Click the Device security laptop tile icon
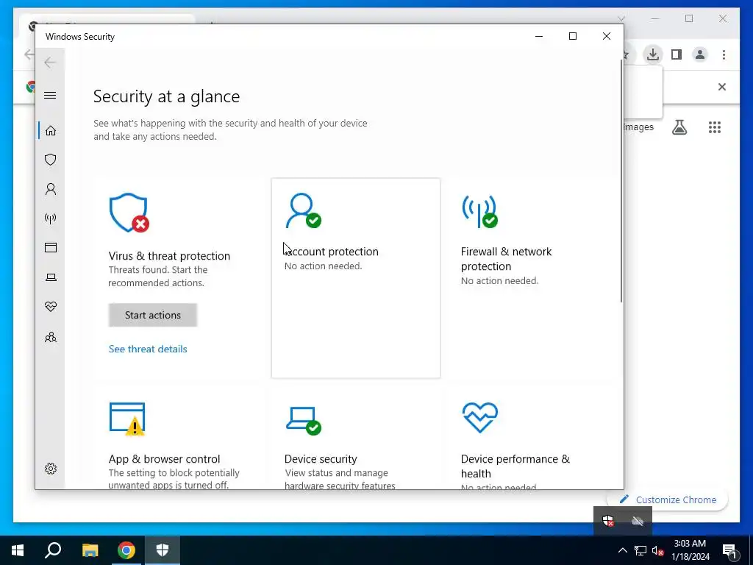Image resolution: width=753 pixels, height=565 pixels. click(304, 420)
